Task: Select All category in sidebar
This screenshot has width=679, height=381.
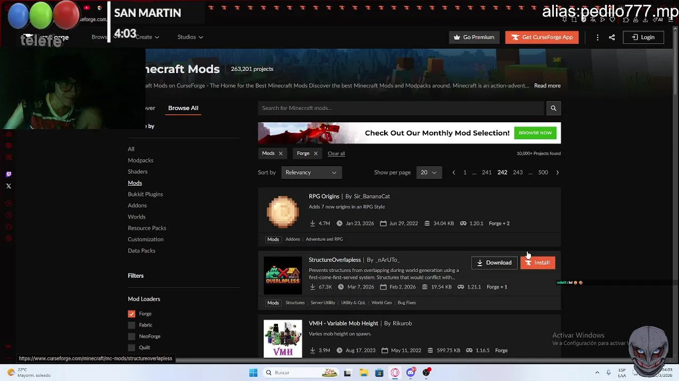Action: pos(131,149)
